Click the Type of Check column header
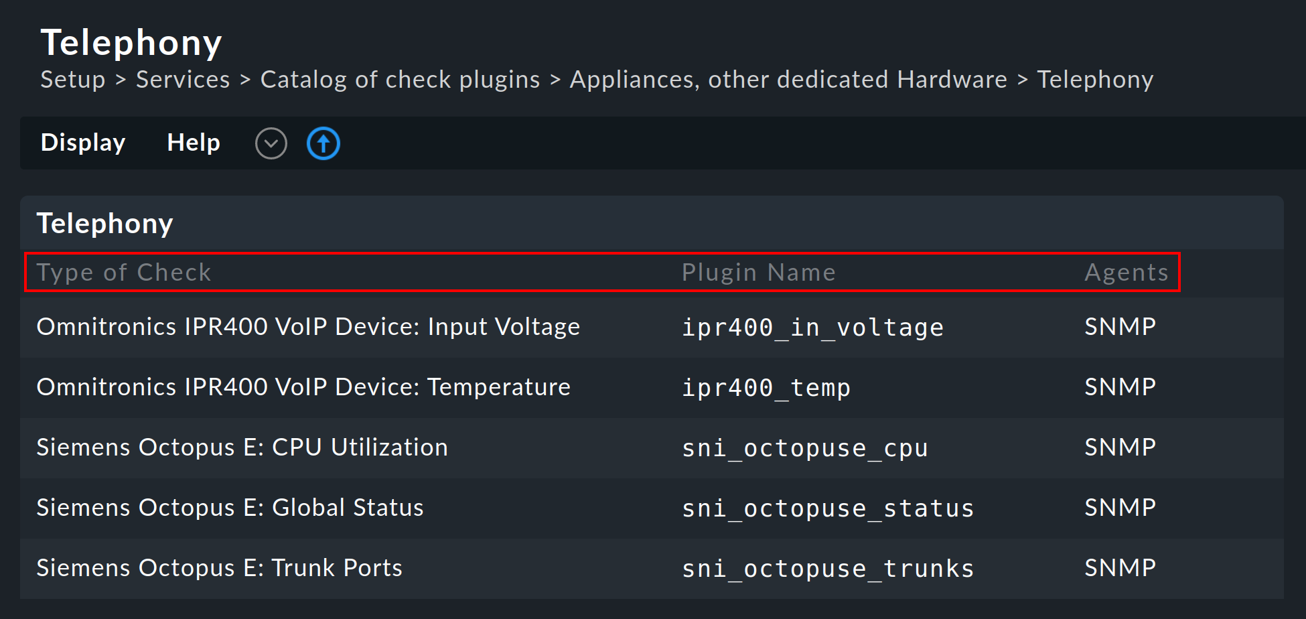Viewport: 1306px width, 619px height. [124, 272]
